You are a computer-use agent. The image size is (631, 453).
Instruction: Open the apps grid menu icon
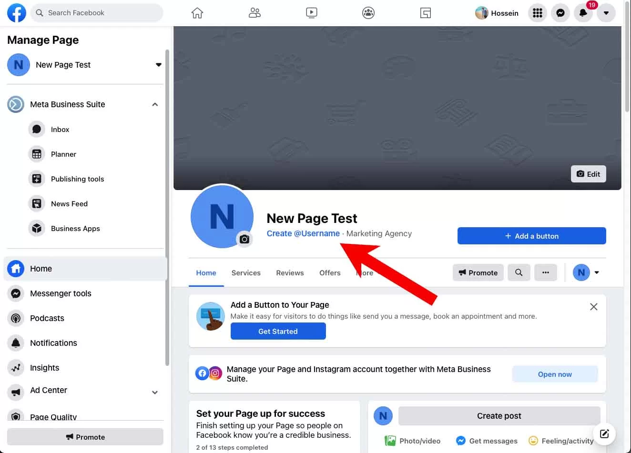(x=537, y=13)
